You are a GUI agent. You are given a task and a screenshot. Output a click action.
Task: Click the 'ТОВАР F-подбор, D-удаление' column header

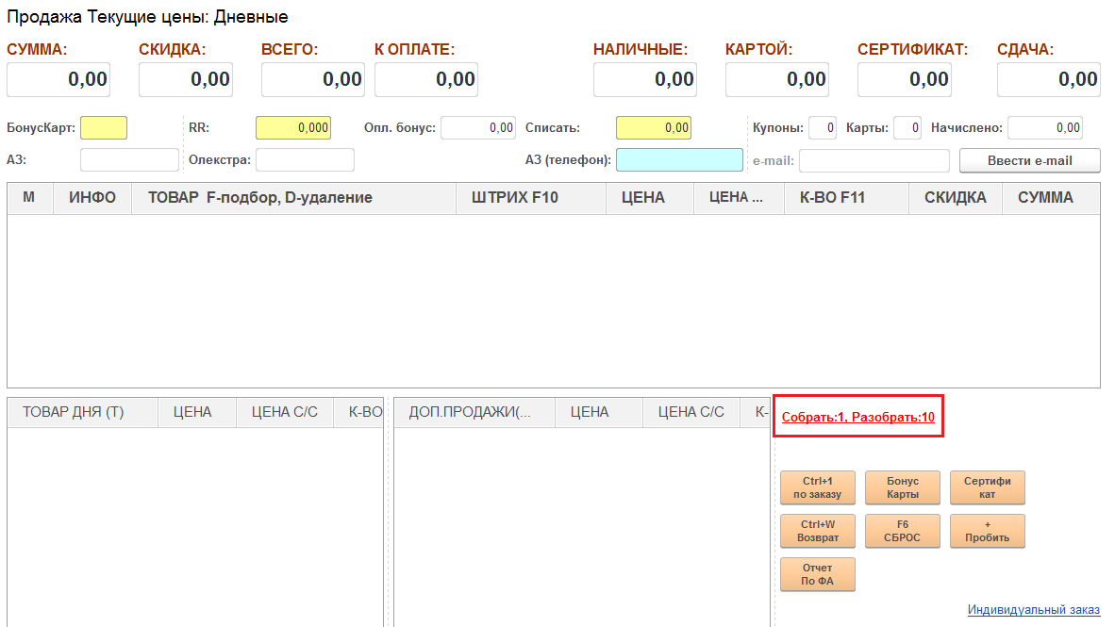point(259,198)
